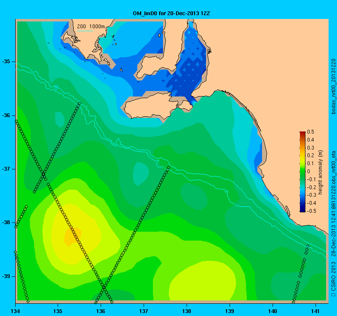
Task: Click the colorbar tick label '0.4'
Action: pos(310,140)
